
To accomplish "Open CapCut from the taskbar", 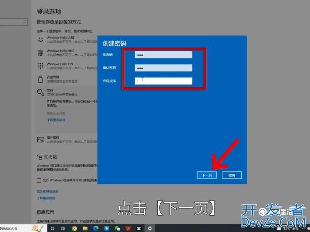I will [x=139, y=228].
